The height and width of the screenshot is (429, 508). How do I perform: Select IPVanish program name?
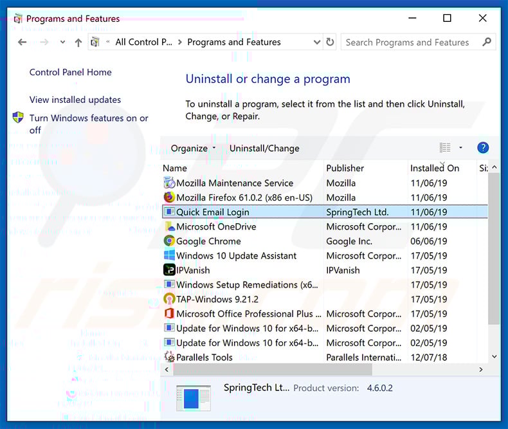click(x=193, y=270)
